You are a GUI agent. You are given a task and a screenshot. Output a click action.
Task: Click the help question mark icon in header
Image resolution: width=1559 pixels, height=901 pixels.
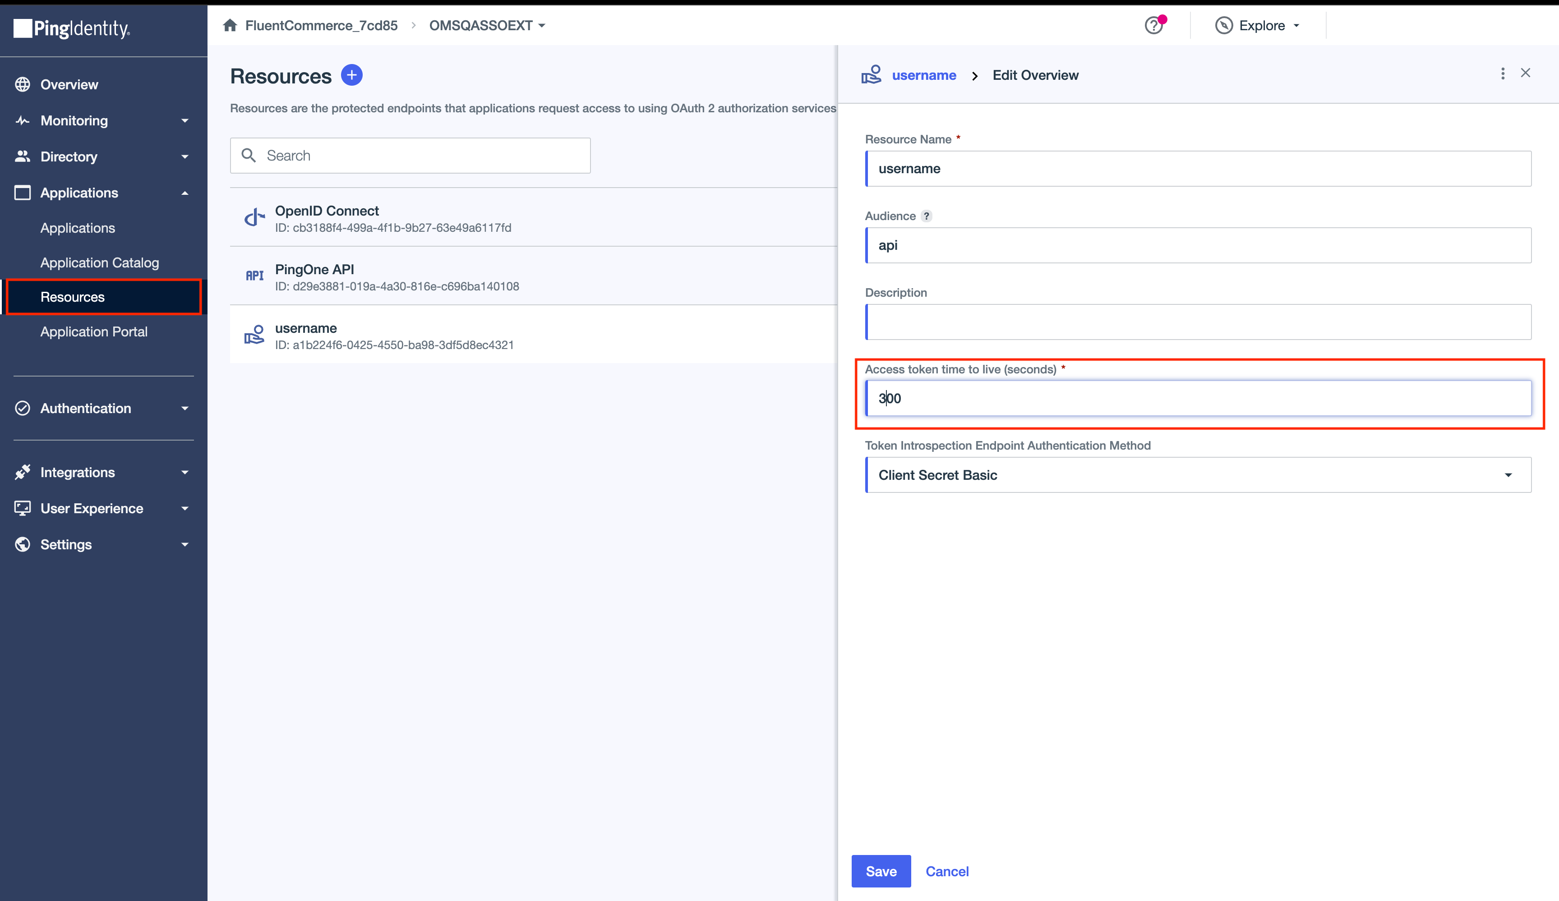click(x=1153, y=25)
